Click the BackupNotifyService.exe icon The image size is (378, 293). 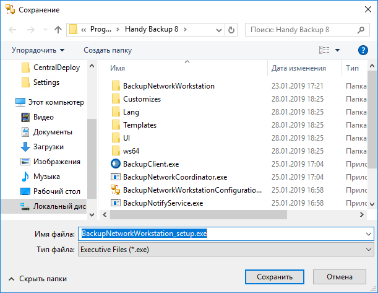pyautogui.click(x=116, y=203)
